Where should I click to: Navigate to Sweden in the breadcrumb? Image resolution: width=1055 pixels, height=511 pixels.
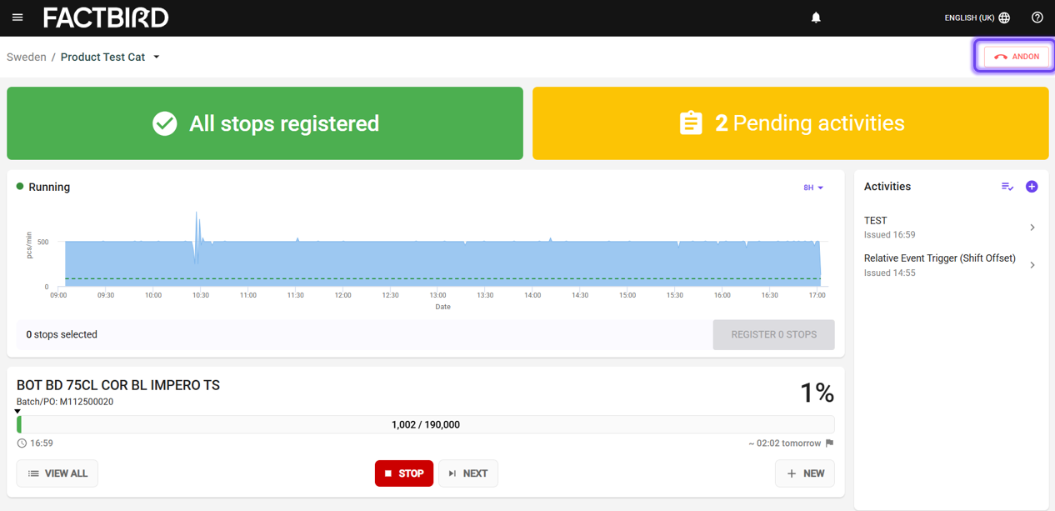[x=26, y=57]
